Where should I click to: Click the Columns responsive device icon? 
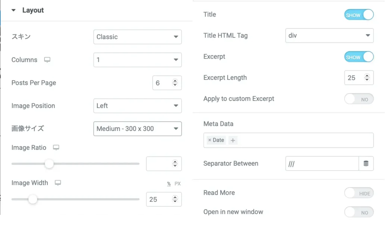click(47, 60)
